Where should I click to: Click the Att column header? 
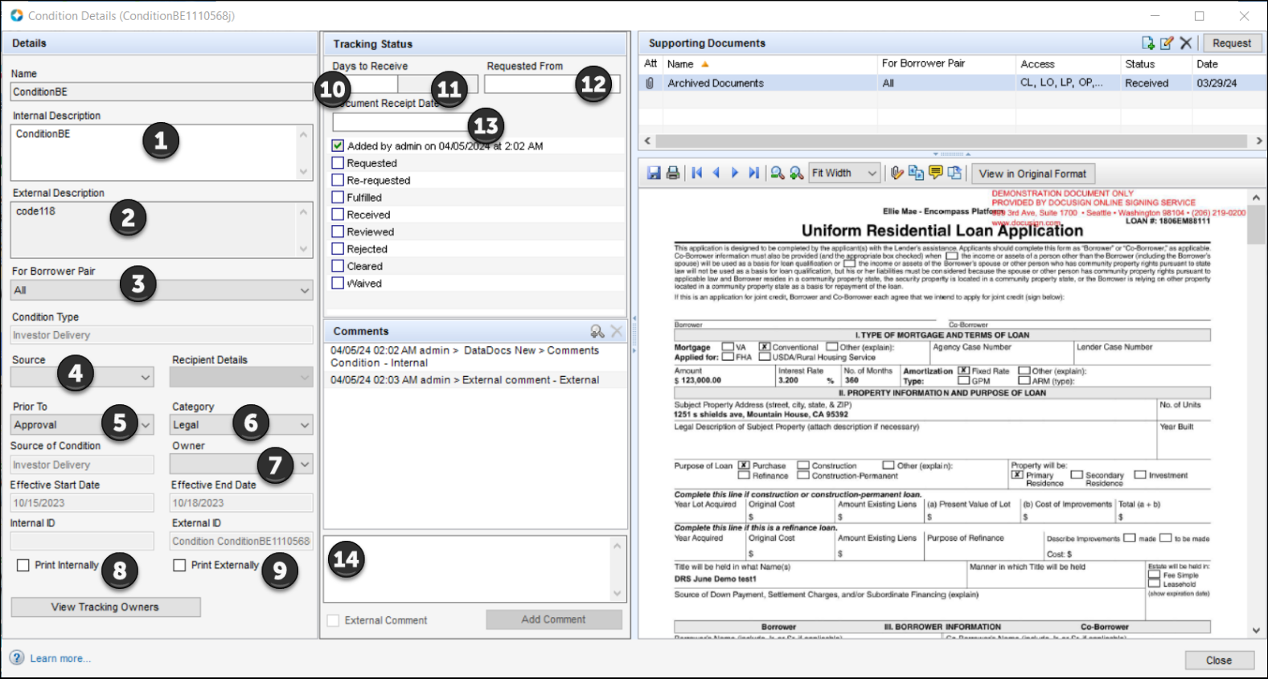point(650,63)
